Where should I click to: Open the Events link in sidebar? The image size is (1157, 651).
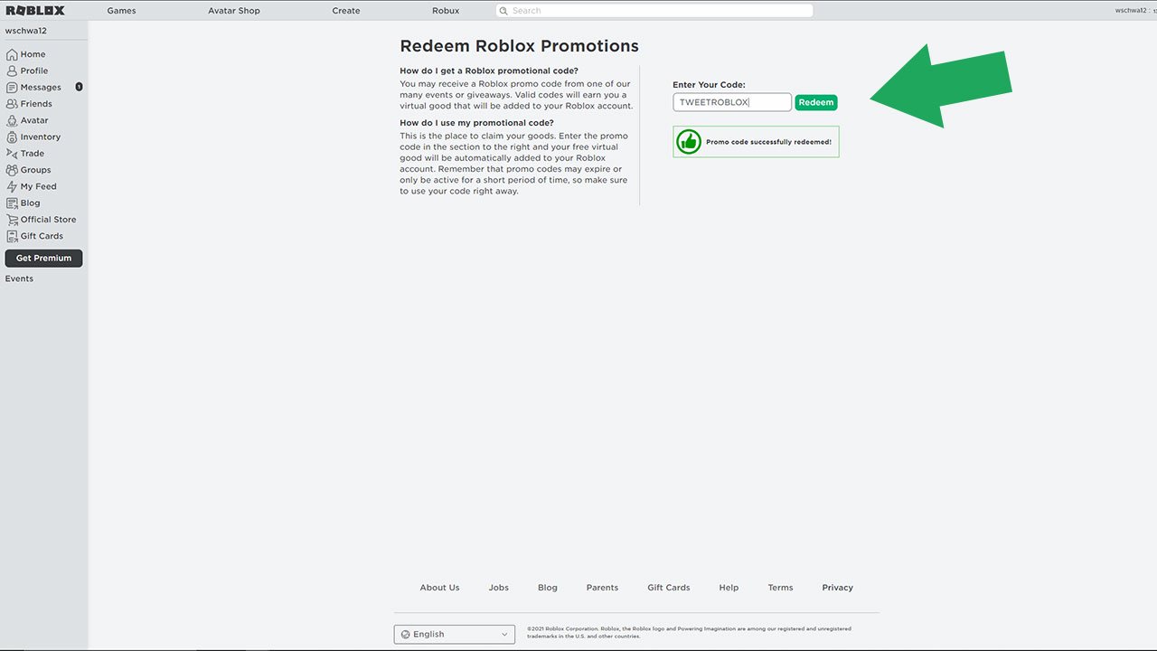(x=19, y=278)
